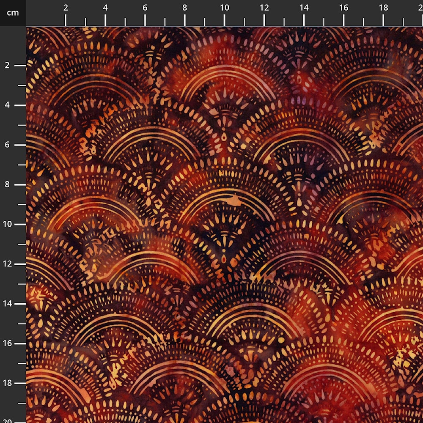The image size is (423, 423).
Task: Click the 8 mark on the horizontal ruler
Action: pos(185,8)
